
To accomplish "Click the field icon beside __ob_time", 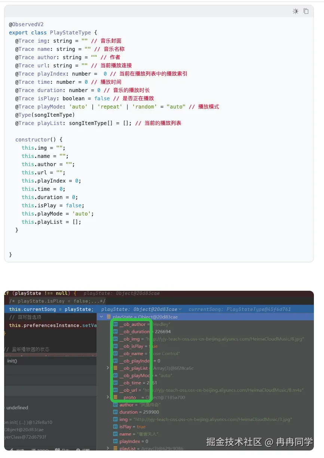I will click(x=115, y=383).
